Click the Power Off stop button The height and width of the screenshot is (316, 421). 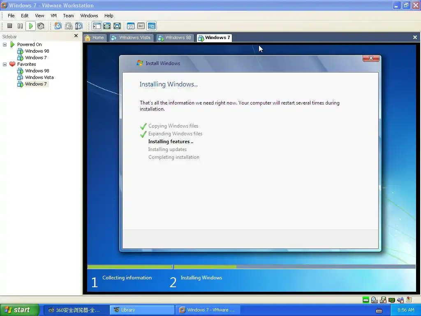10,26
